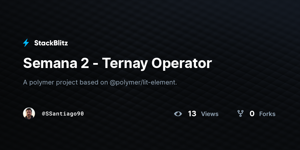This screenshot has height=150, width=300.
Task: Click the 0 fork count number
Action: [252, 114]
